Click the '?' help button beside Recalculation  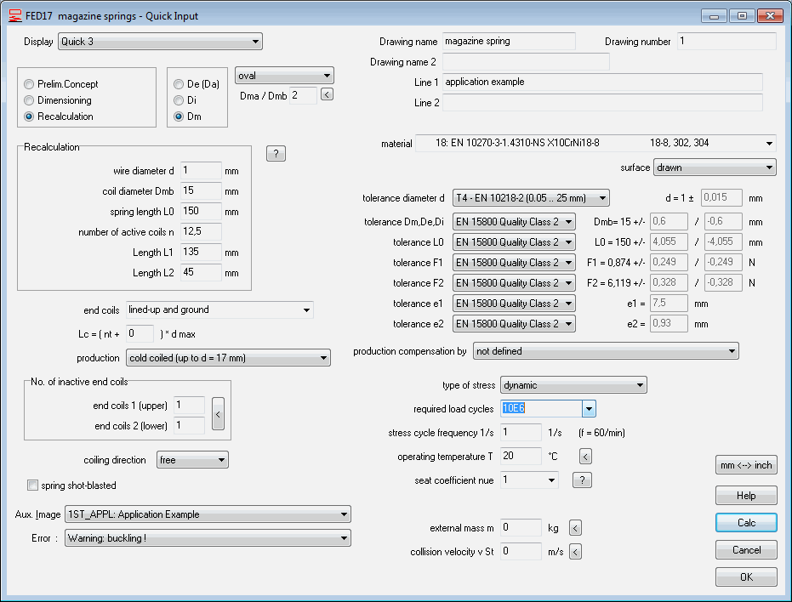pos(275,154)
